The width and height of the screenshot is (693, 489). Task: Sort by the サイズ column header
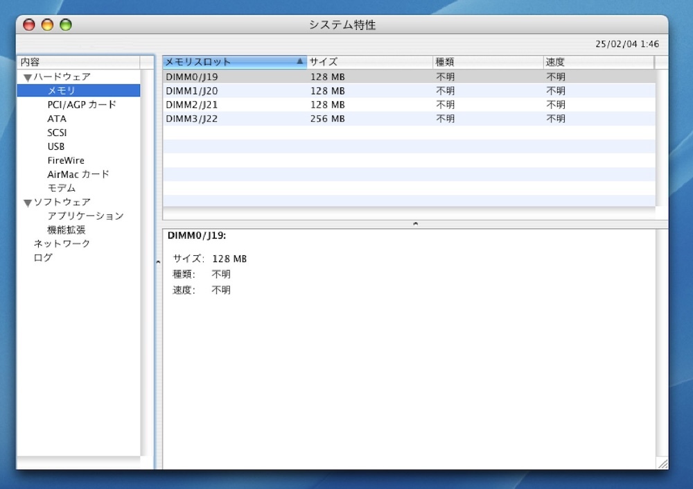click(x=370, y=62)
